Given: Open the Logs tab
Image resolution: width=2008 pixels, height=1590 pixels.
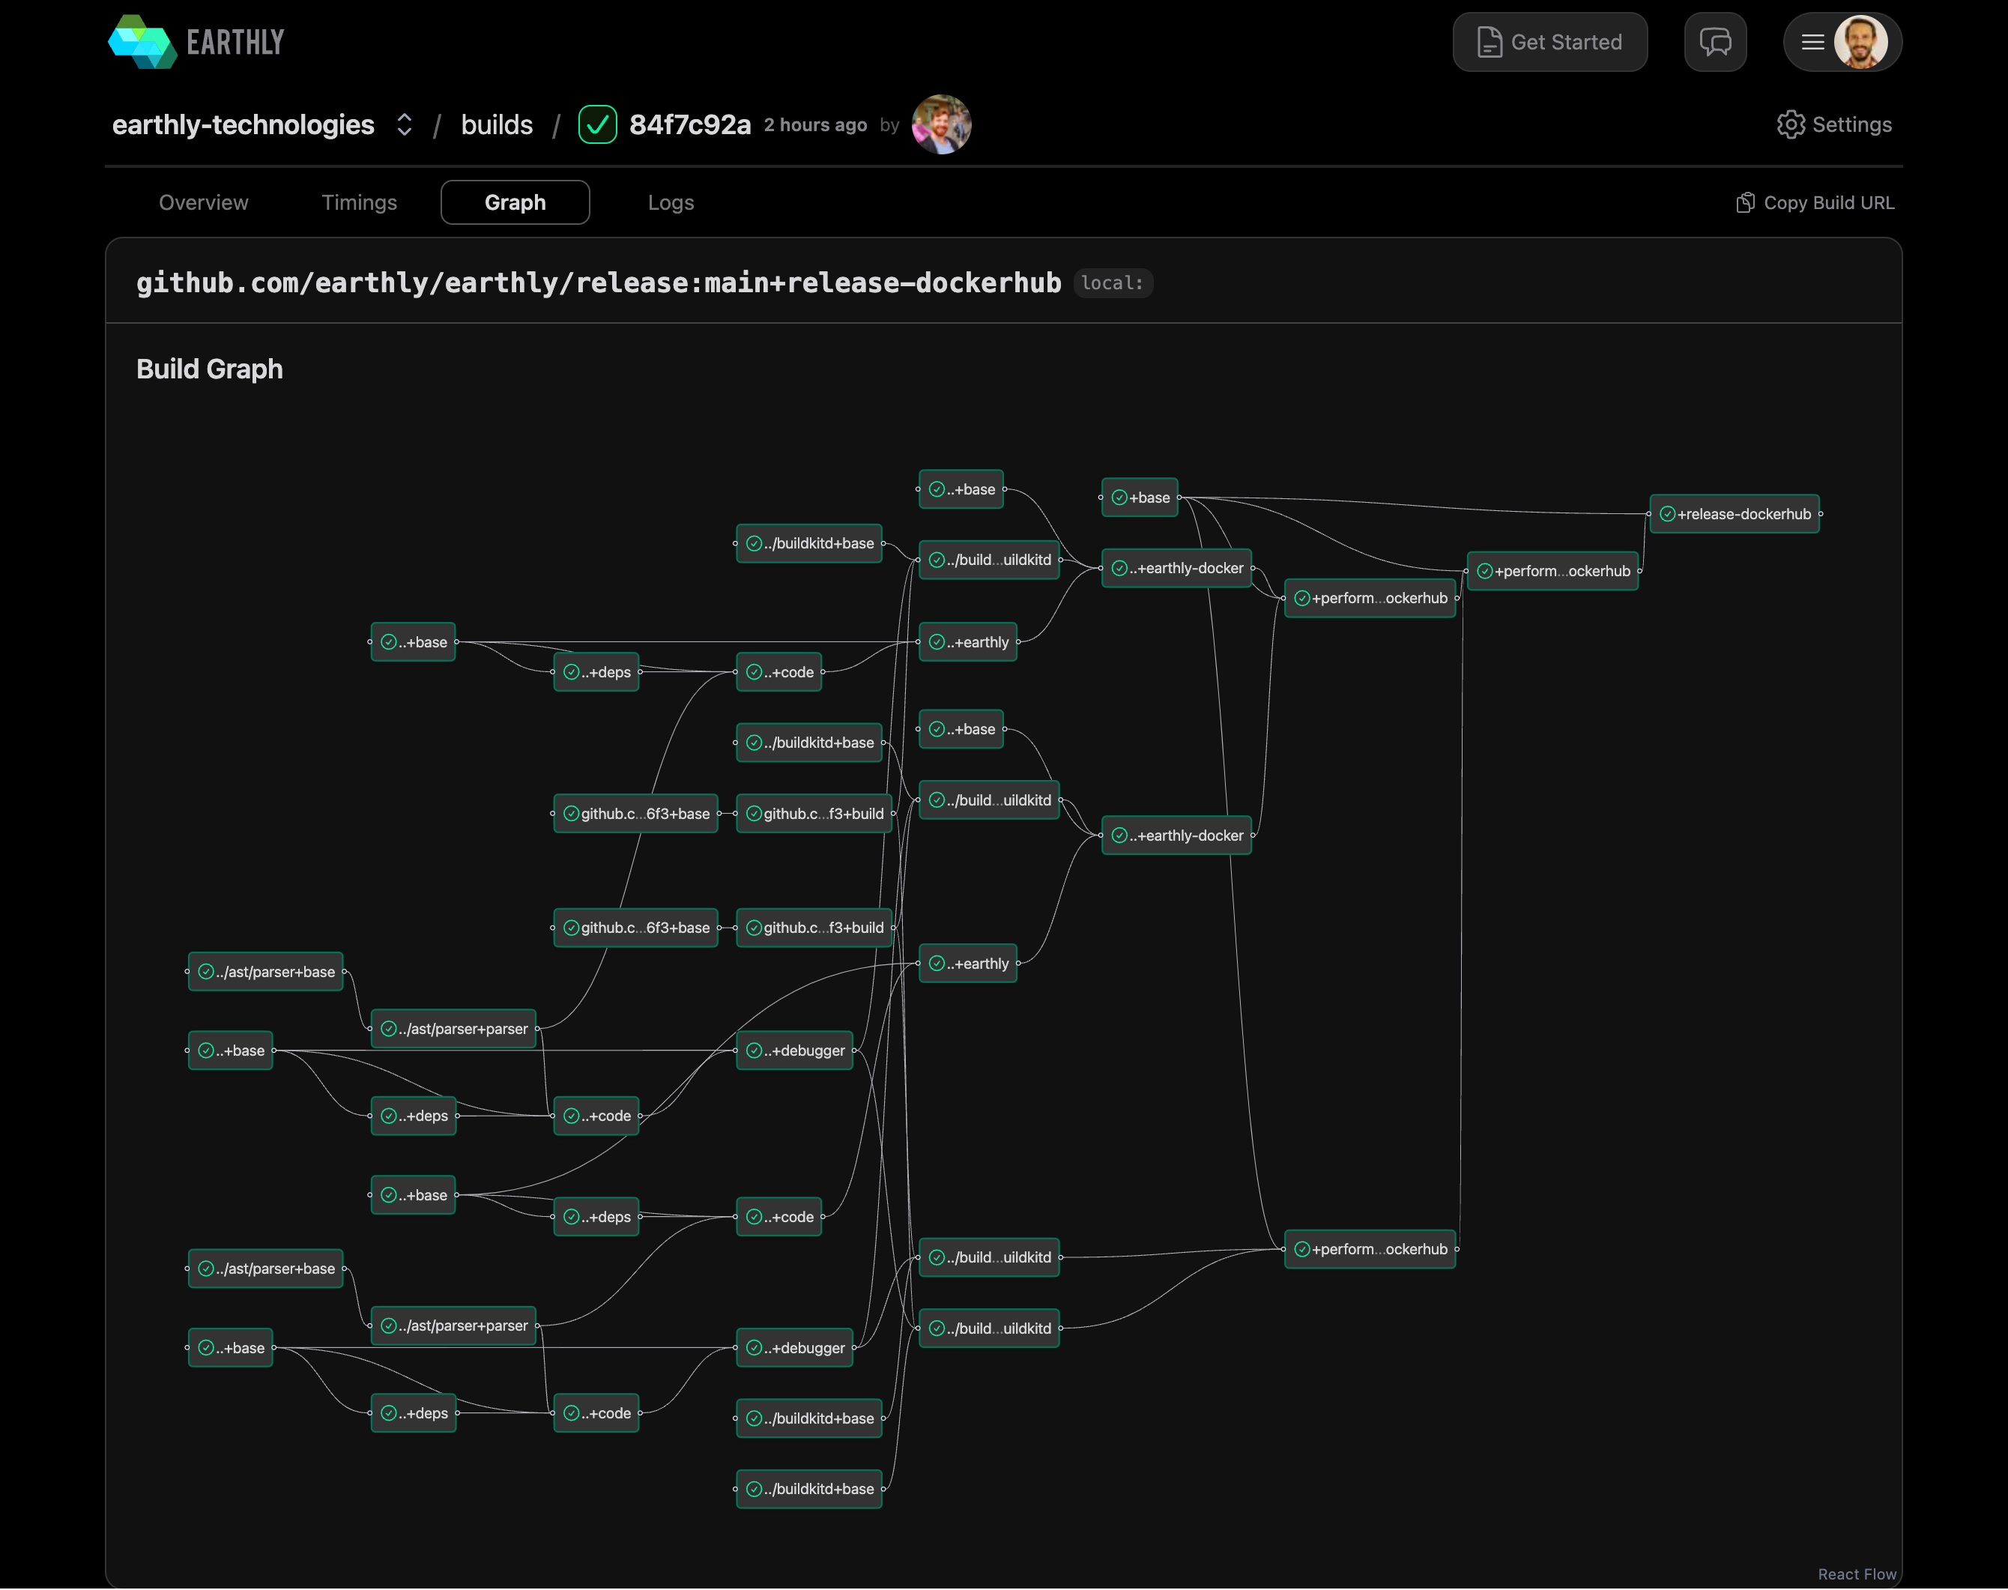Looking at the screenshot, I should pyautogui.click(x=671, y=203).
